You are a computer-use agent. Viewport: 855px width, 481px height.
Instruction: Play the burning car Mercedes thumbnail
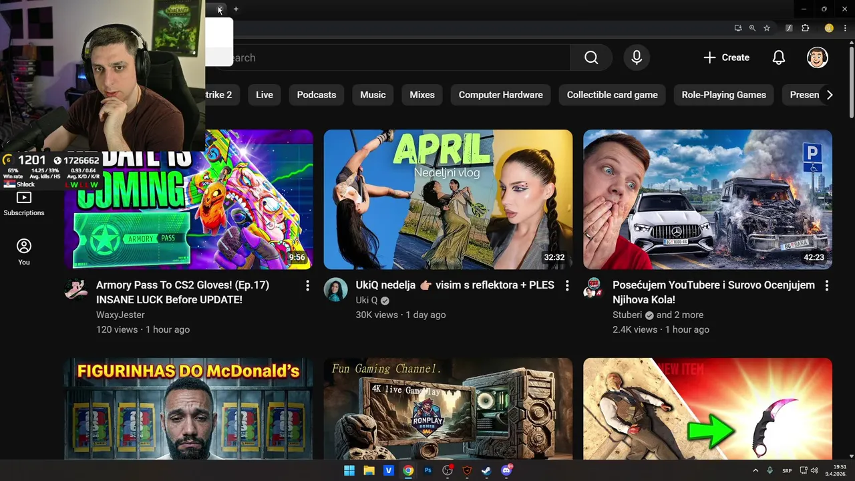point(707,199)
